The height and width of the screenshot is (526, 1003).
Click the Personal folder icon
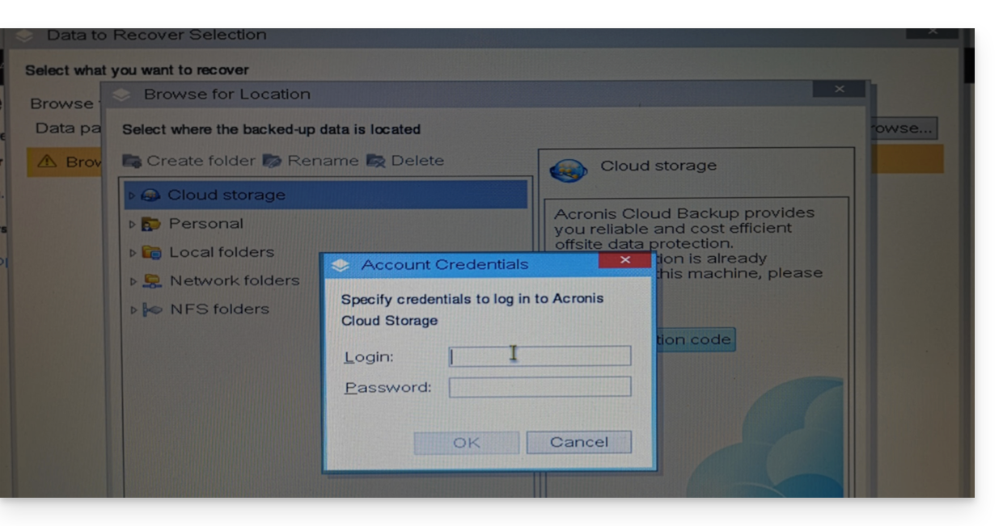151,224
